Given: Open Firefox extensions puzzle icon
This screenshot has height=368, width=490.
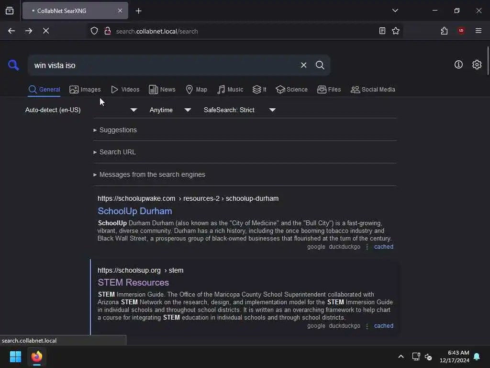Looking at the screenshot, I should [x=444, y=31].
